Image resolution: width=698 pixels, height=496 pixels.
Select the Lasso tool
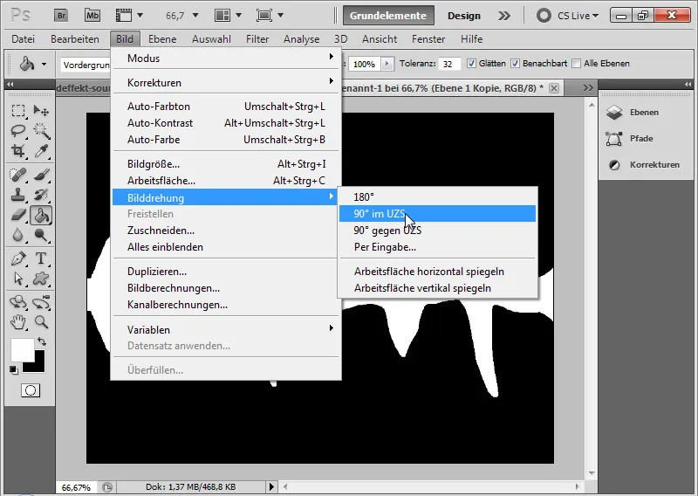[18, 131]
